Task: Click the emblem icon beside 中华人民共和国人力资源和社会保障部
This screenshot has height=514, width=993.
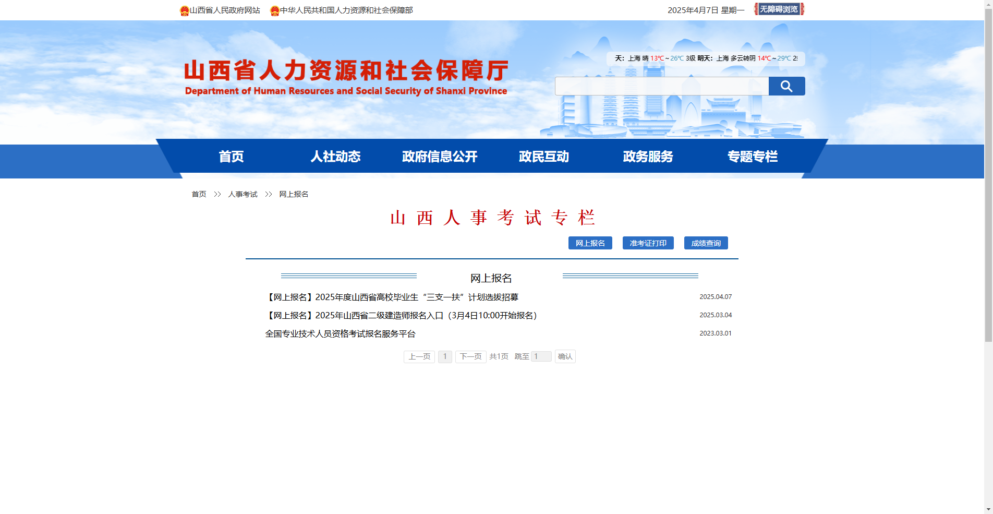Action: click(275, 9)
